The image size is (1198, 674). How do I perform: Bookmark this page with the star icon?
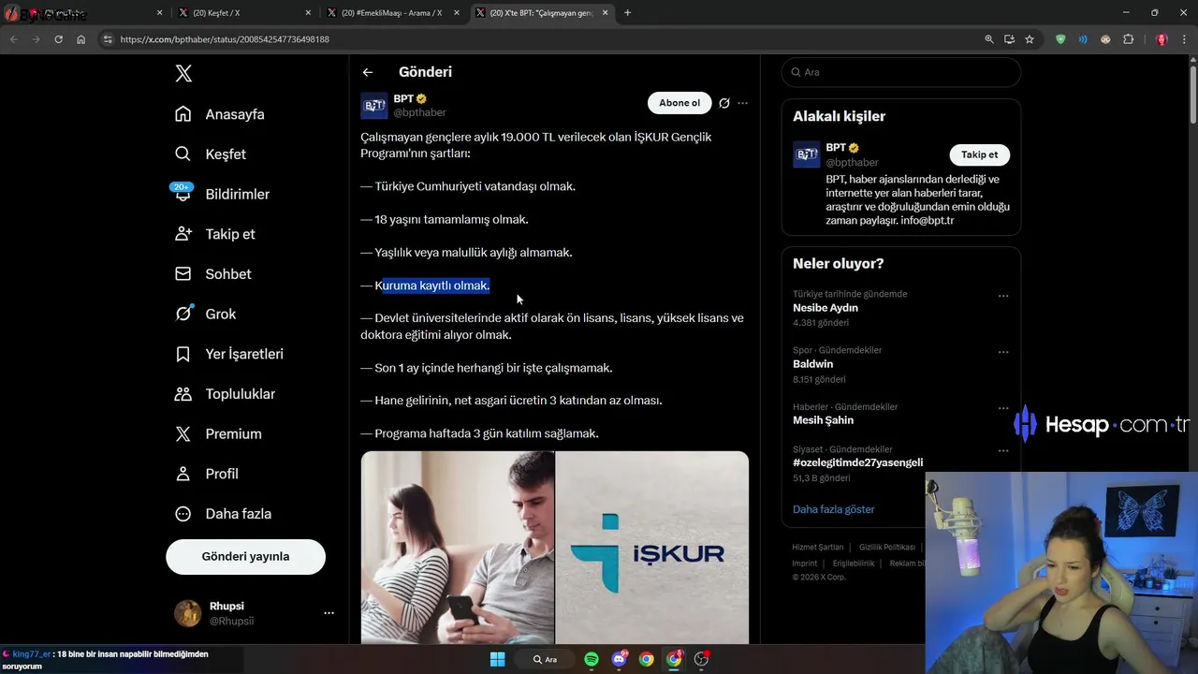click(1030, 39)
